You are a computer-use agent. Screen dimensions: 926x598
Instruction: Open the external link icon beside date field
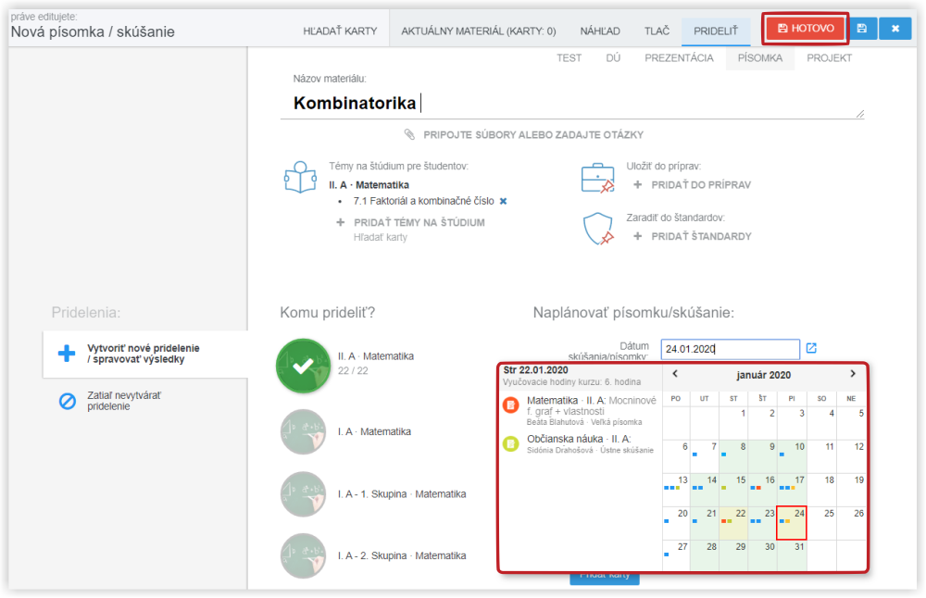click(x=811, y=348)
